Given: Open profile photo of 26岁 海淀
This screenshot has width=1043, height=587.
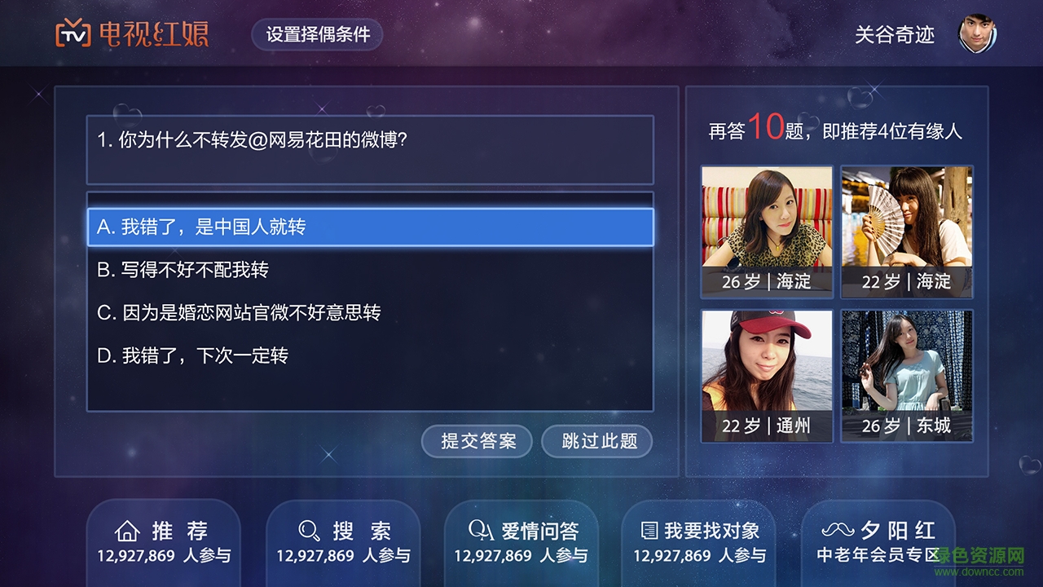Looking at the screenshot, I should 767,232.
